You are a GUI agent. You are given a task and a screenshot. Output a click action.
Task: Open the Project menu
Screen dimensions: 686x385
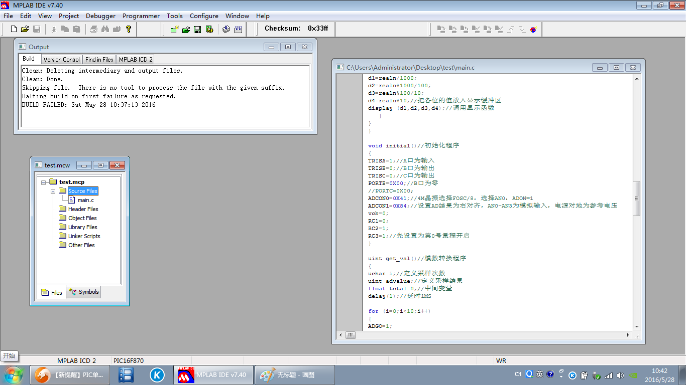[x=69, y=16]
